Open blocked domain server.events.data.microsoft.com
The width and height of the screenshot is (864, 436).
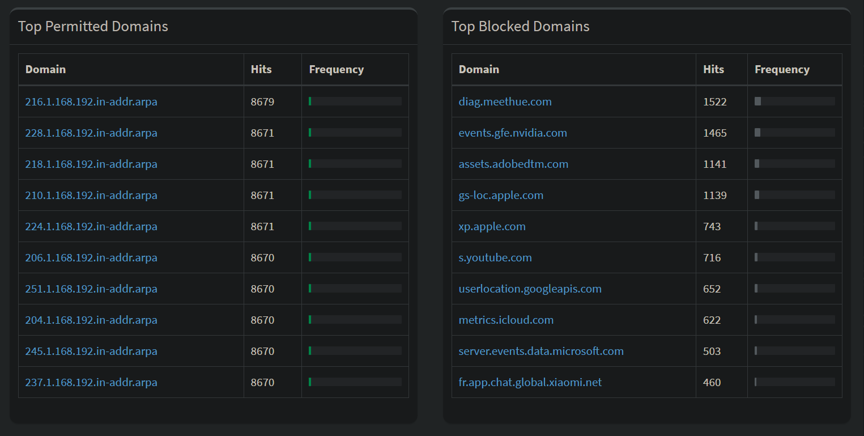[541, 351]
